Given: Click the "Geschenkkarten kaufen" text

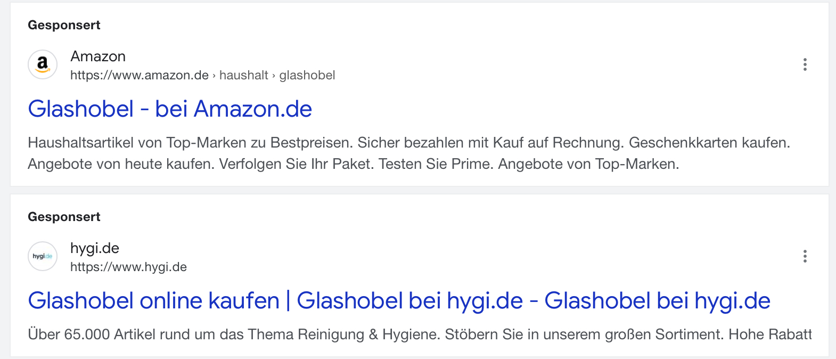Looking at the screenshot, I should point(709,143).
